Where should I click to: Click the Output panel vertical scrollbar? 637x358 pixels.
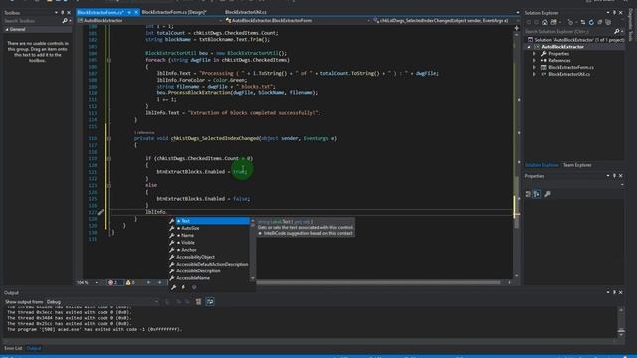pyautogui.click(x=621, y=322)
